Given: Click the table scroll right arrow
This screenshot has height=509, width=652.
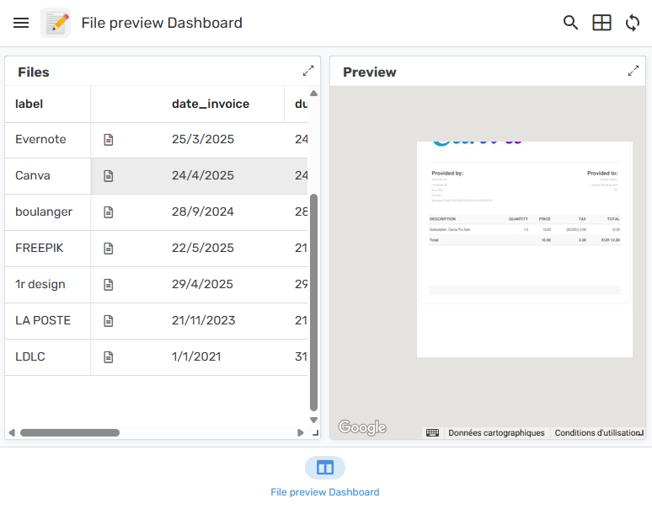Looking at the screenshot, I should point(301,433).
